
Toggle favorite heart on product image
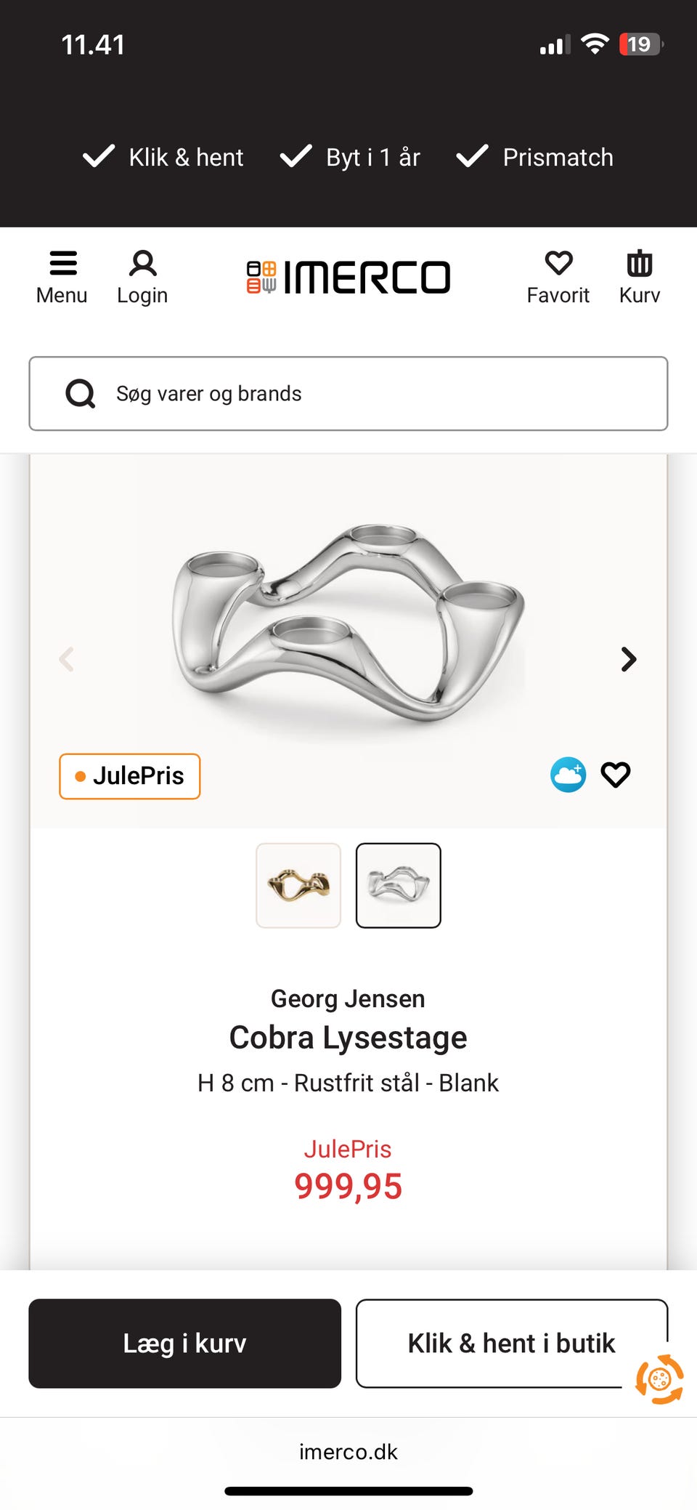pyautogui.click(x=616, y=775)
